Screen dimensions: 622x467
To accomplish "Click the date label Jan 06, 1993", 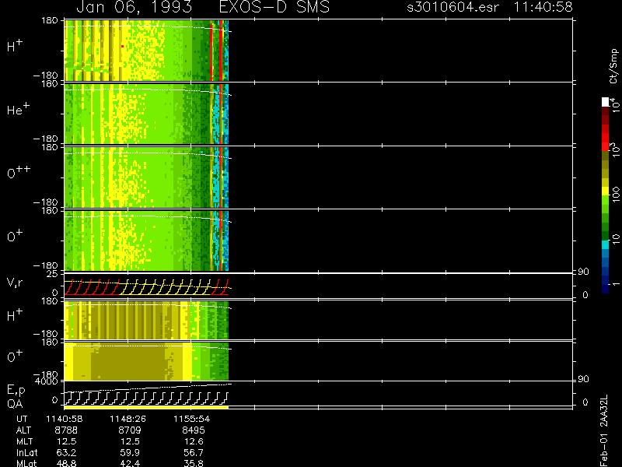I will click(x=134, y=7).
